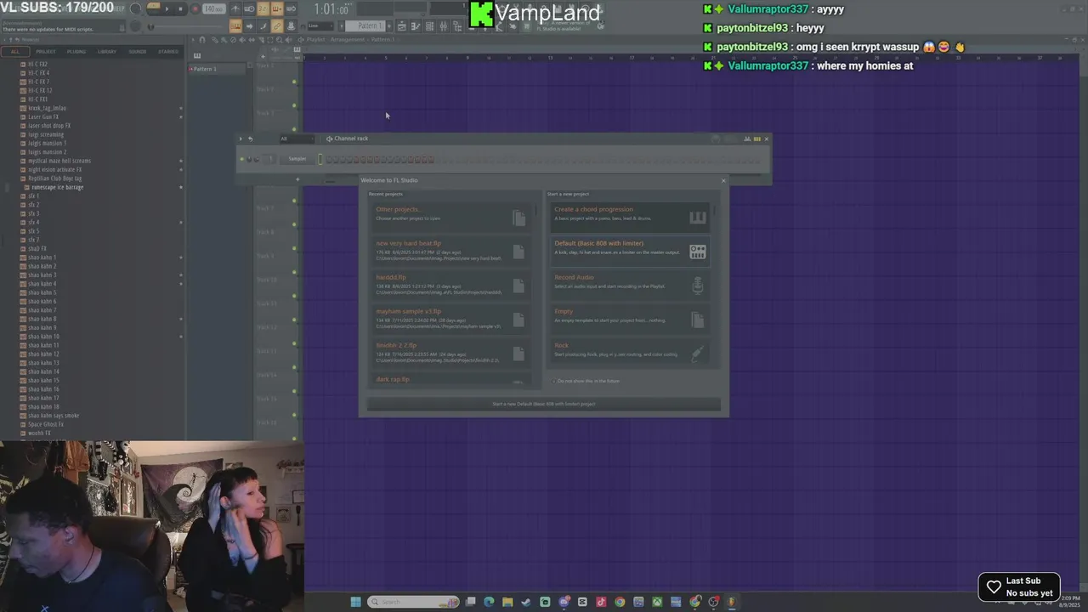This screenshot has width=1088, height=612.
Task: Click the Sampler channel button
Action: point(297,159)
